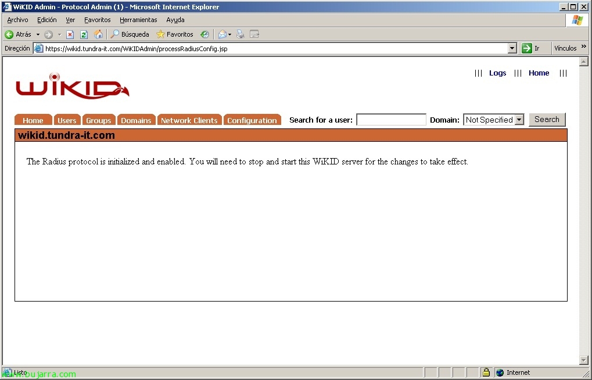Click the Refresh page icon
592x380 pixels.
click(x=84, y=34)
